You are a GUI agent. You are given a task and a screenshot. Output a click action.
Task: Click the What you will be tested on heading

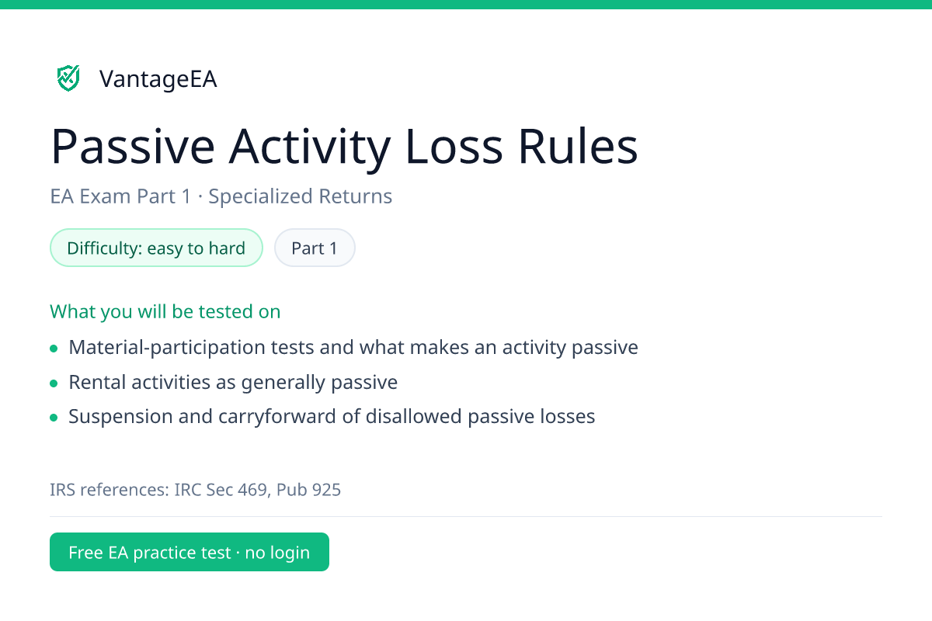(x=165, y=311)
